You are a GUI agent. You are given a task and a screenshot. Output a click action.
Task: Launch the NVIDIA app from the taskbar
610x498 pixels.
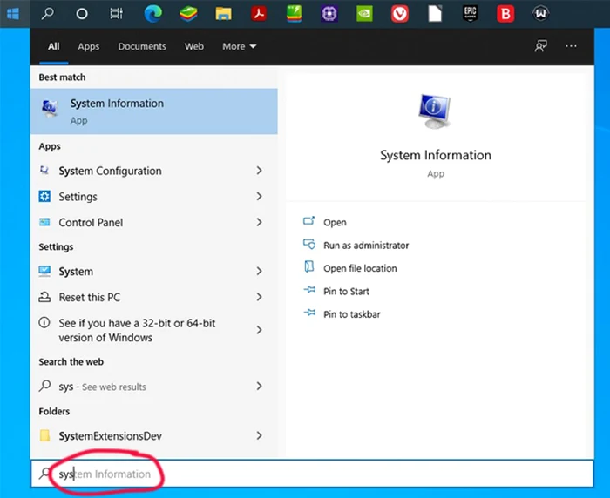(x=364, y=14)
